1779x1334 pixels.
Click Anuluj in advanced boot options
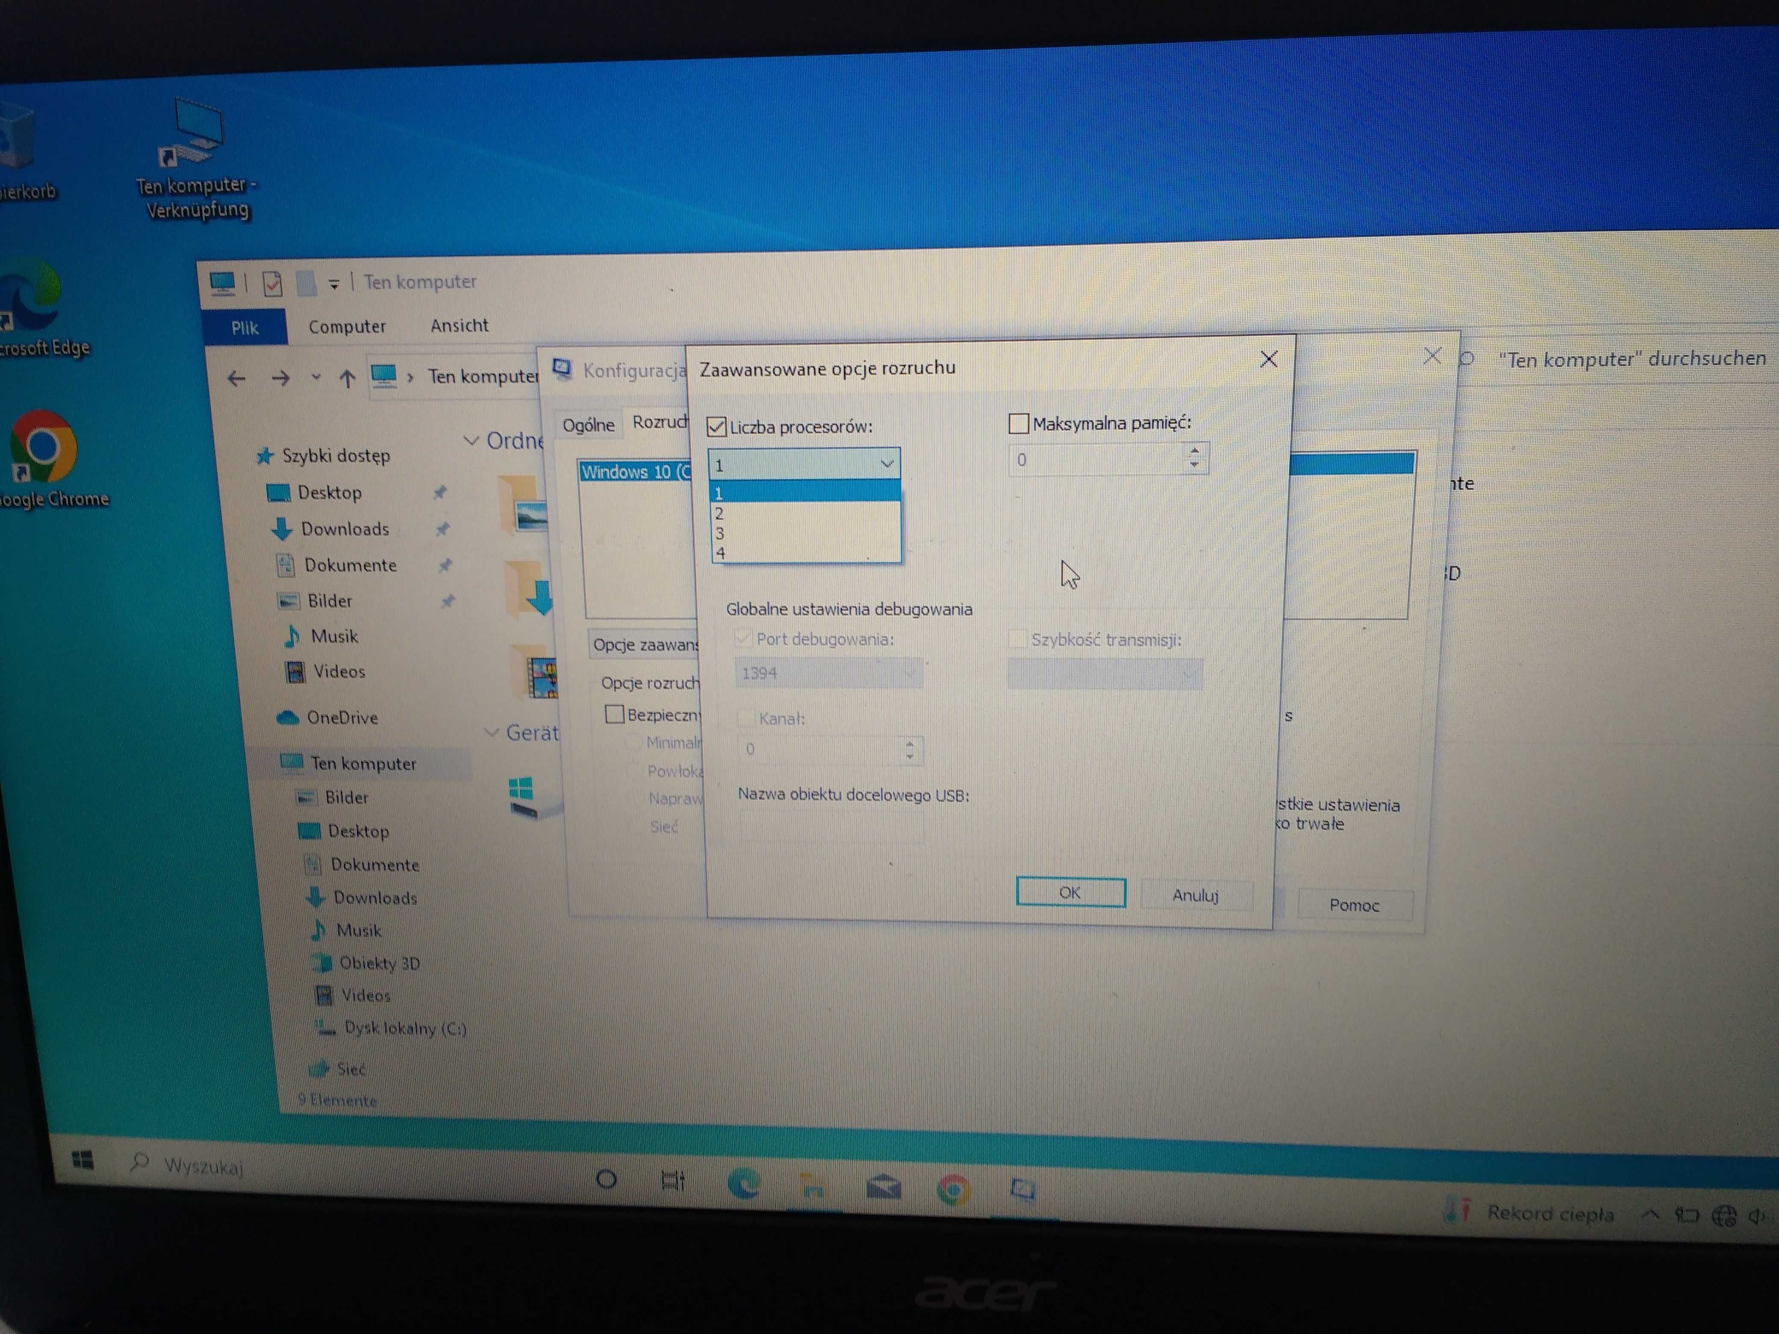(x=1195, y=895)
